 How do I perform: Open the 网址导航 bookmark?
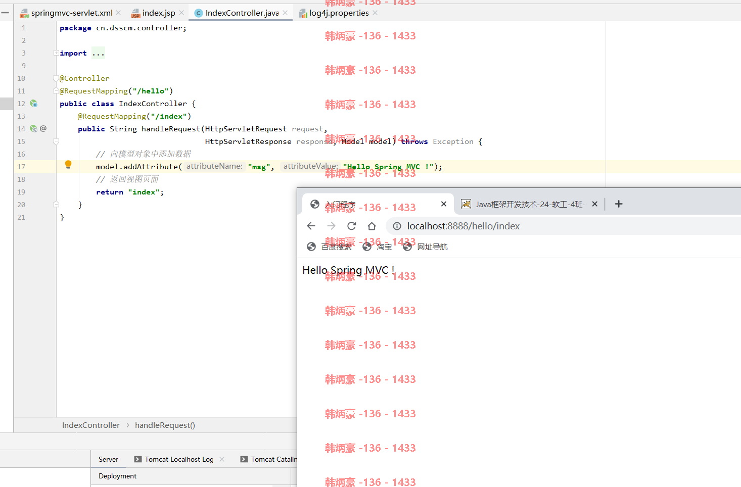pyautogui.click(x=426, y=247)
